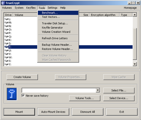The image size is (141, 120).
Task: Open Traveler Disk Setup...
Action: [58, 23]
